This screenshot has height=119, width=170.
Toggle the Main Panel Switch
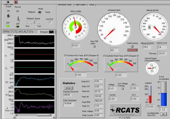(x=8, y=16)
